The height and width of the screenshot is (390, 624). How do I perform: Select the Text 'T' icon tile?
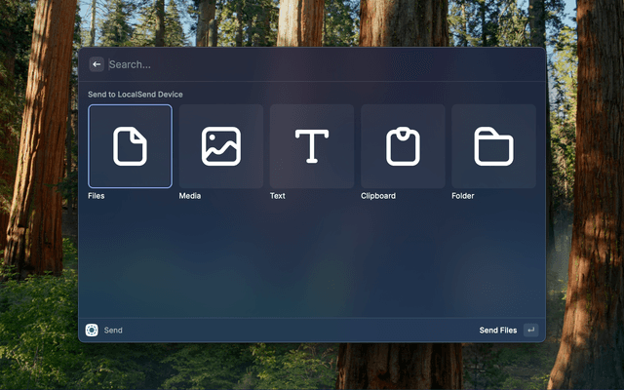311,146
